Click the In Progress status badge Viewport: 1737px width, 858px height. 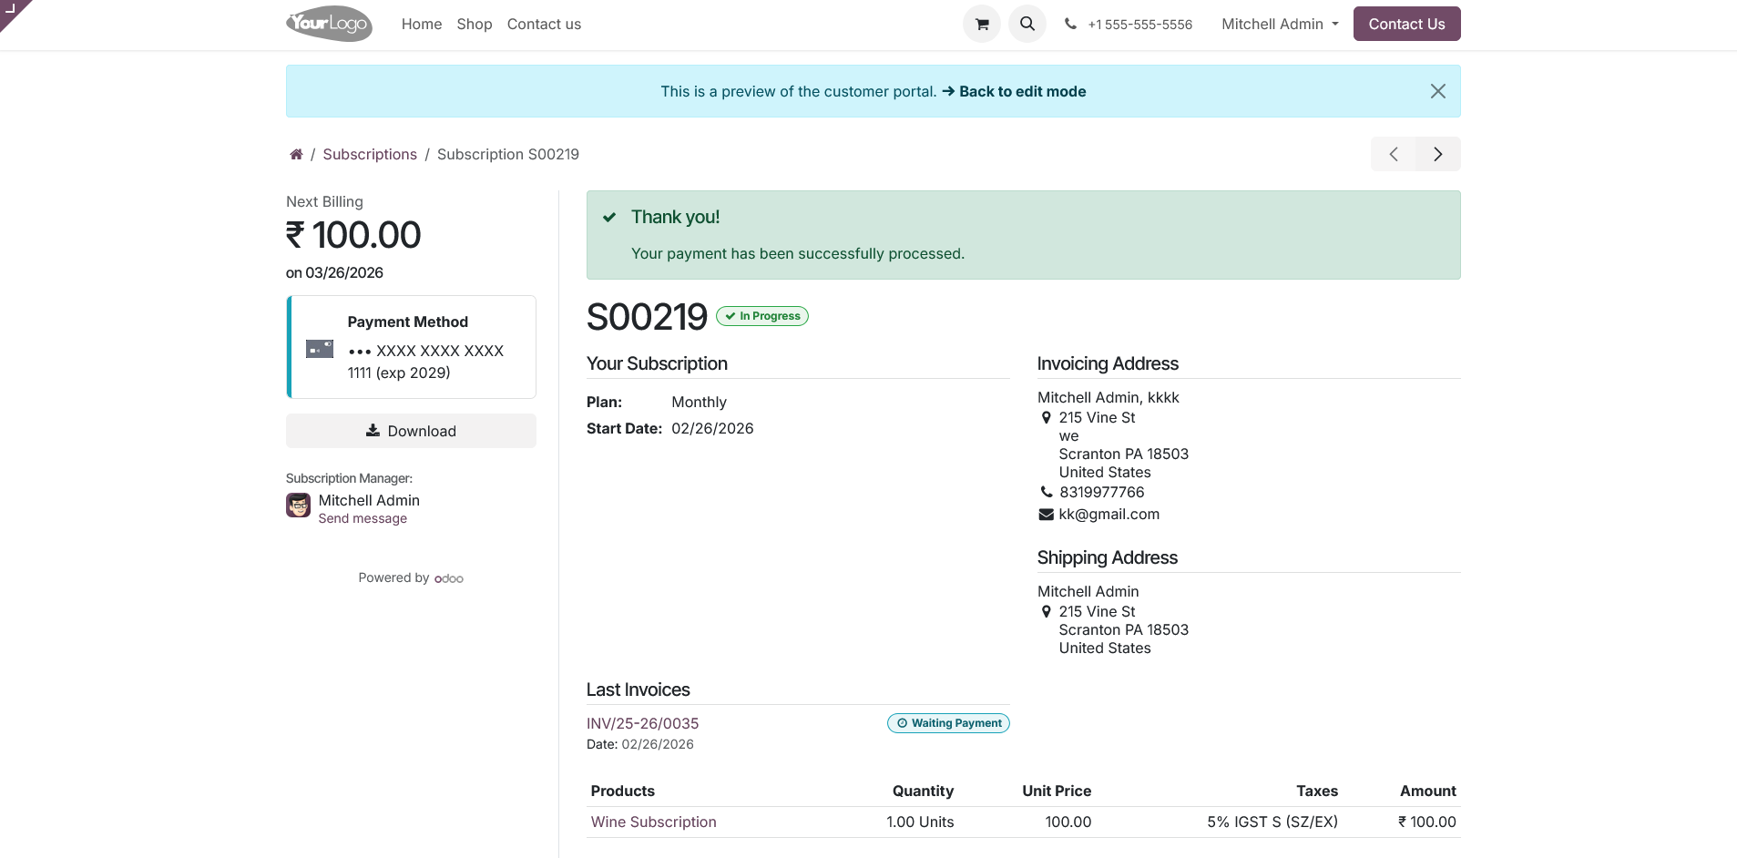[x=762, y=316]
